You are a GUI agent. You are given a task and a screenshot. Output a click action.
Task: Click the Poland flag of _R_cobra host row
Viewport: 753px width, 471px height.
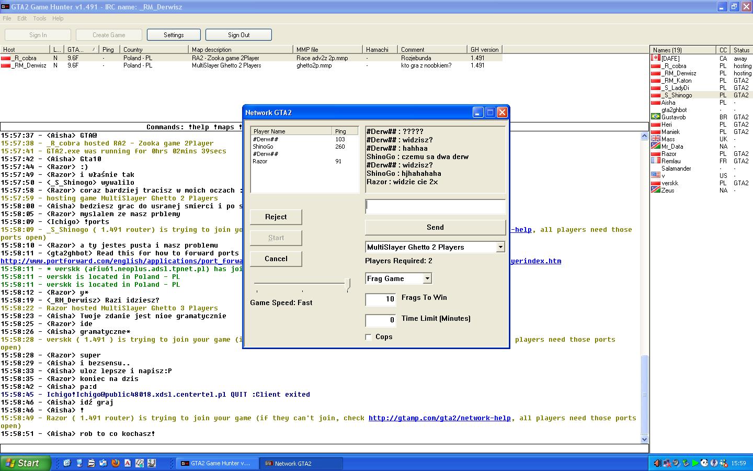pos(6,58)
